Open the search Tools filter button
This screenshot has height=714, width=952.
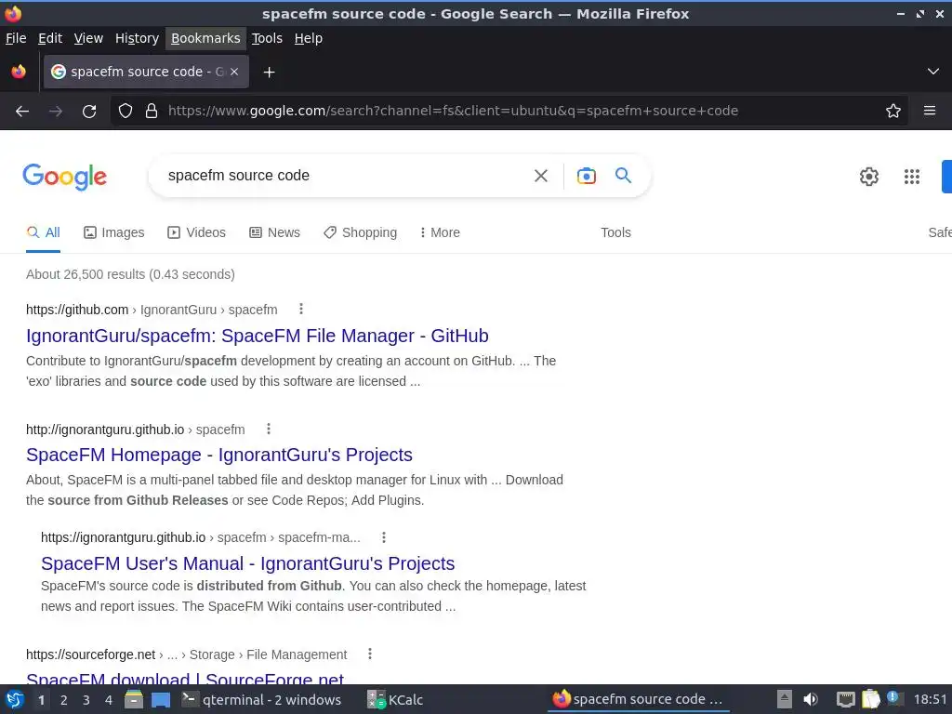pos(615,232)
